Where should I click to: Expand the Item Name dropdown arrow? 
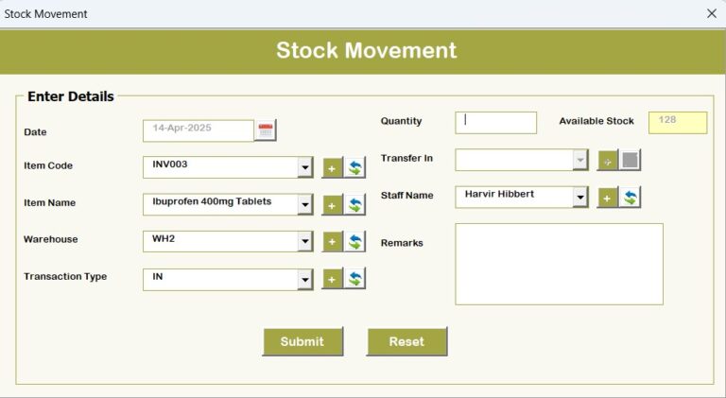pyautogui.click(x=305, y=204)
